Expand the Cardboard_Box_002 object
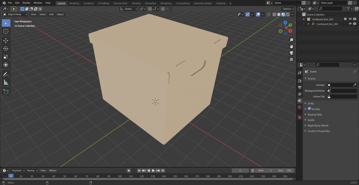Image resolution: width=359 pixels, height=185 pixels. coord(309,24)
